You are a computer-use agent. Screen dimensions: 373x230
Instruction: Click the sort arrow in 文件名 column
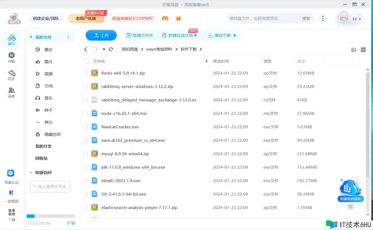207,61
